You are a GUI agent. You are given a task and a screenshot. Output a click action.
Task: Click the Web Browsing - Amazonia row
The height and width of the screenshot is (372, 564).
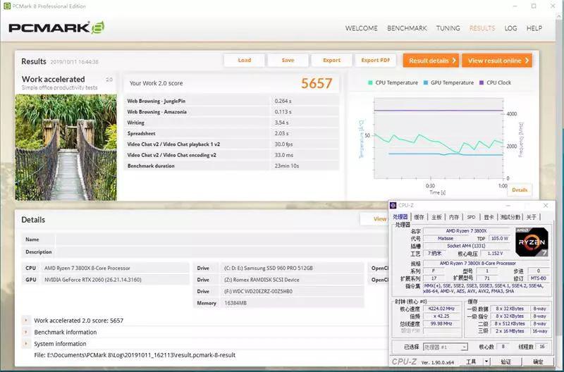click(x=232, y=112)
